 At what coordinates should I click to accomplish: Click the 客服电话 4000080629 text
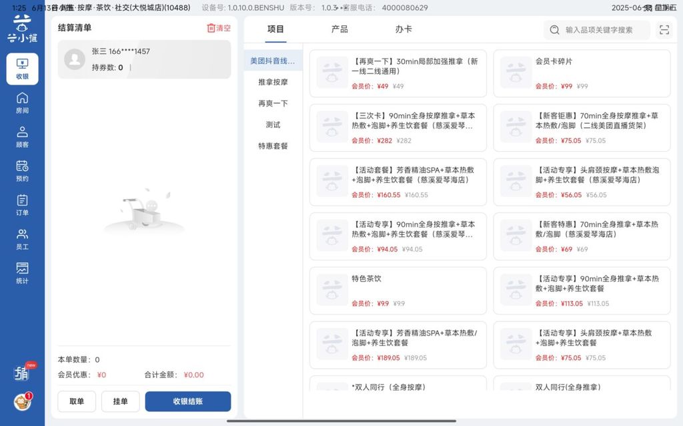pyautogui.click(x=386, y=8)
